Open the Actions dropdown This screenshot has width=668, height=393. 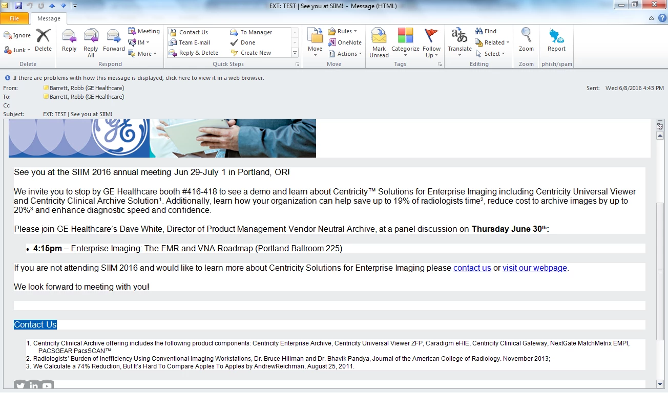[x=345, y=54]
